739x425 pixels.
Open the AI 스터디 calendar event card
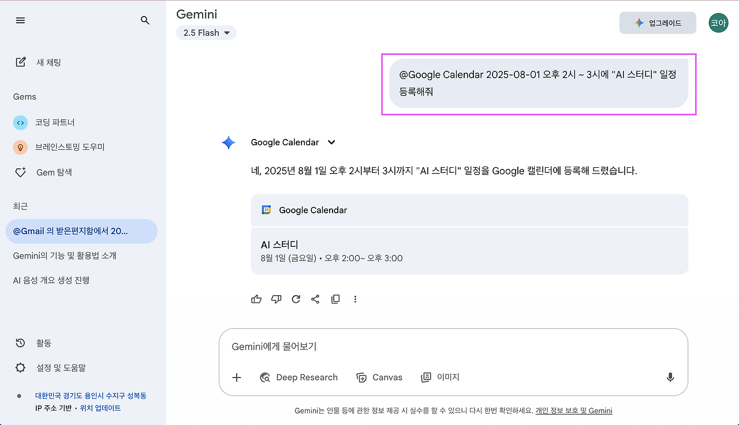469,251
